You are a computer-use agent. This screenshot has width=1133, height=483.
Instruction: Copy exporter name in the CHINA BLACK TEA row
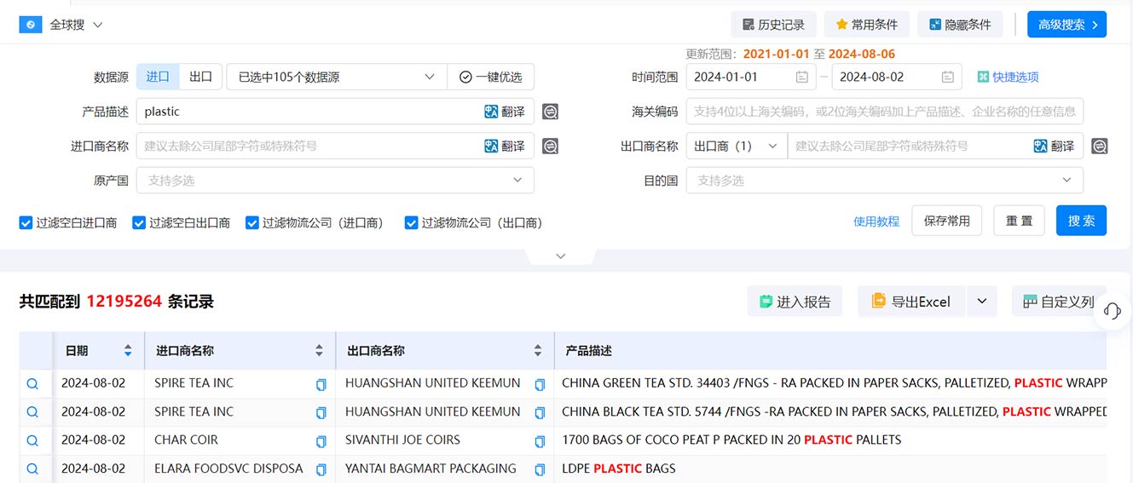[540, 413]
